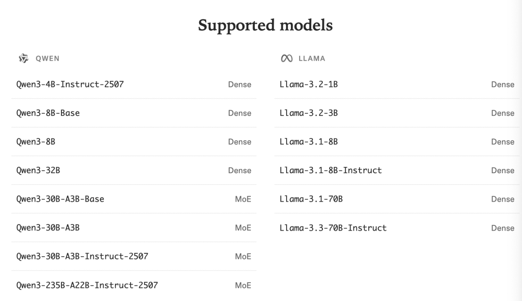522x301 pixels.
Task: Open the Qwen3-4B-Instruct-2507 model entry
Action: [x=70, y=84]
